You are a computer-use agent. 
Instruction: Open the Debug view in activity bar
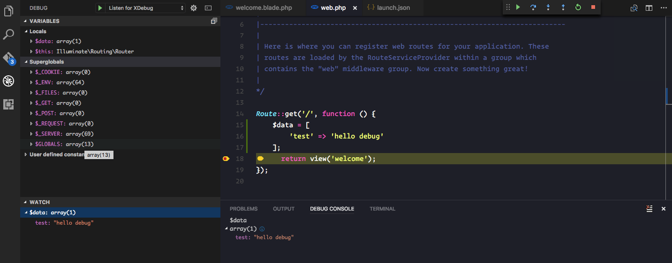(x=8, y=81)
